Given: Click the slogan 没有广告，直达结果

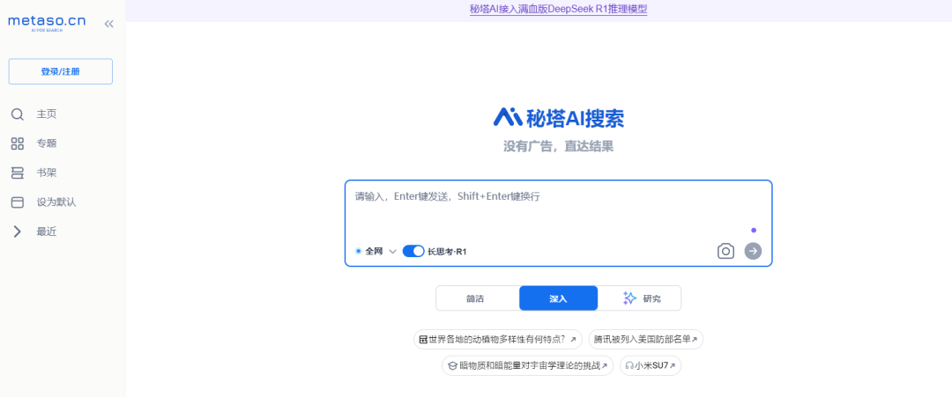Looking at the screenshot, I should [559, 147].
